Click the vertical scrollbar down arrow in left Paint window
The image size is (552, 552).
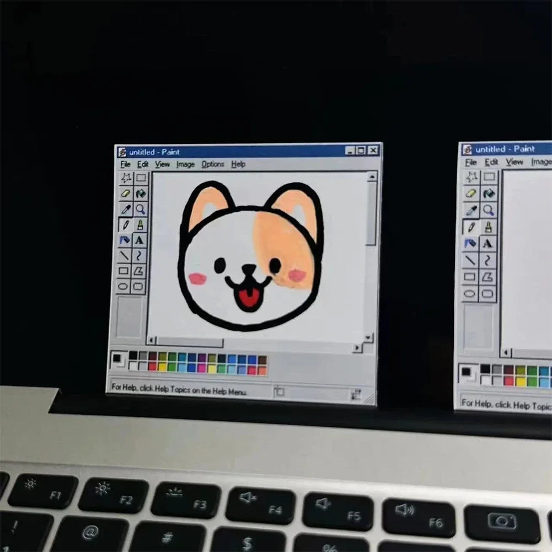[x=368, y=337]
